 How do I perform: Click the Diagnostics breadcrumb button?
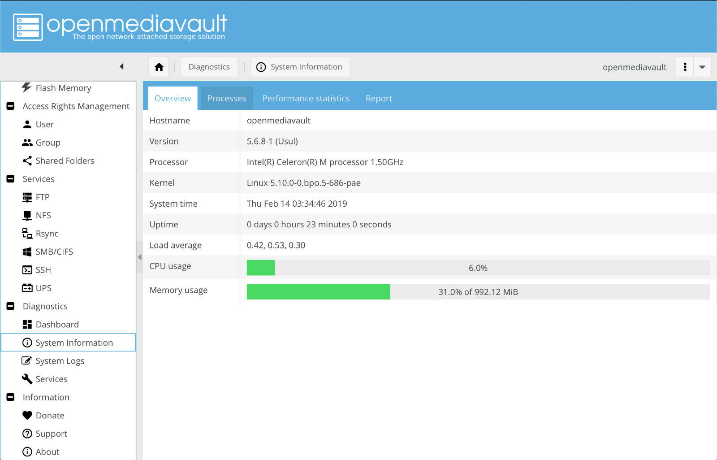(209, 67)
